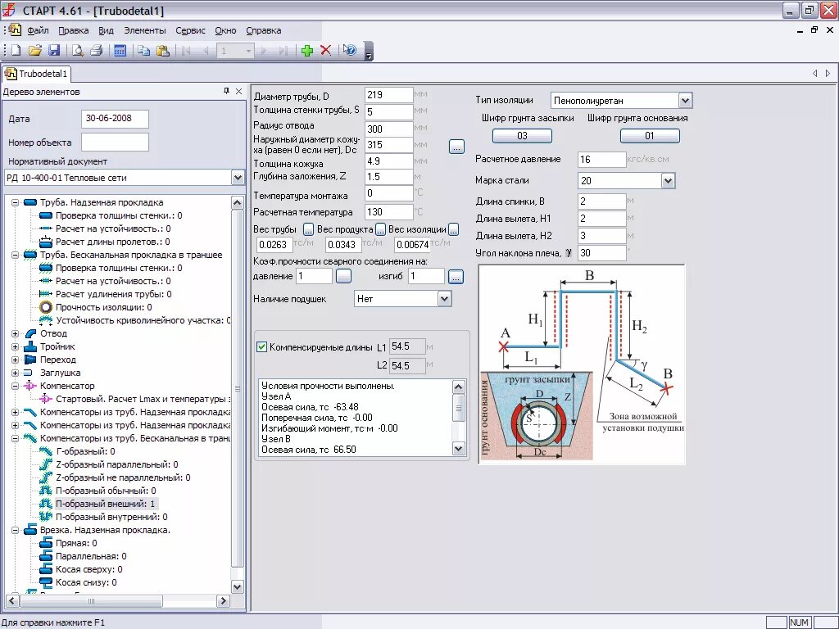Open help with the question mark toolbar icon

pos(349,50)
